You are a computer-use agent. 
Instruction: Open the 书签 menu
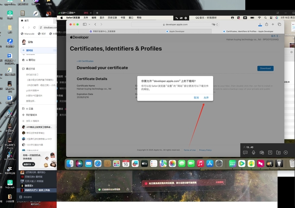click(x=123, y=17)
